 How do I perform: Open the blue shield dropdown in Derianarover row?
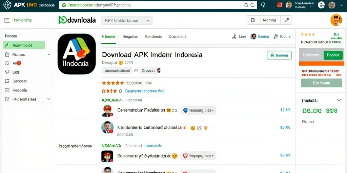(198, 110)
